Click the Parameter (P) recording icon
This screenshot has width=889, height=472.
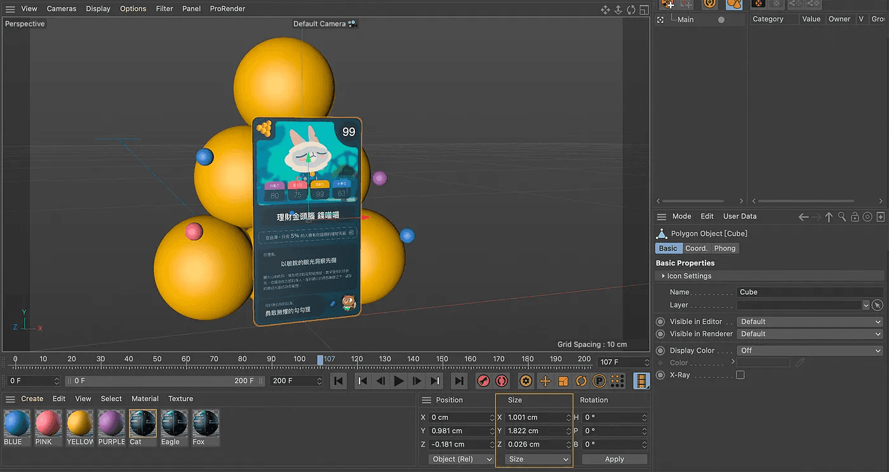[599, 381]
